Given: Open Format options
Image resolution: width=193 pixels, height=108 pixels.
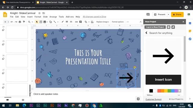Looking at the screenshot, I should [x=118, y=22].
